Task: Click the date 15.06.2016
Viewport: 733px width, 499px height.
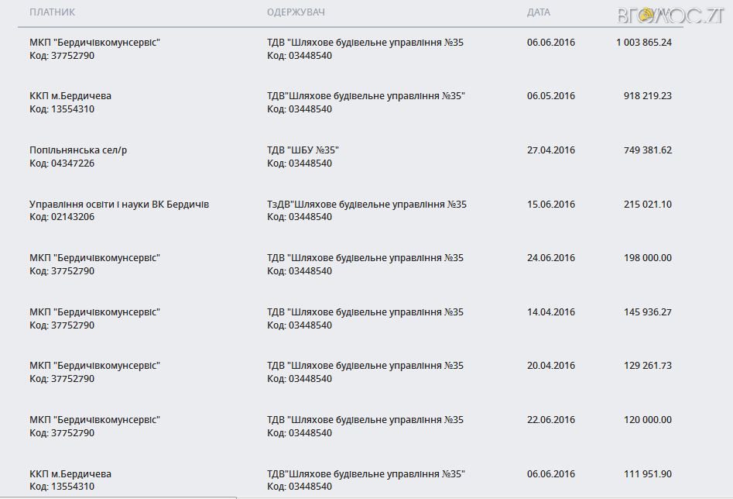Action: tap(551, 205)
